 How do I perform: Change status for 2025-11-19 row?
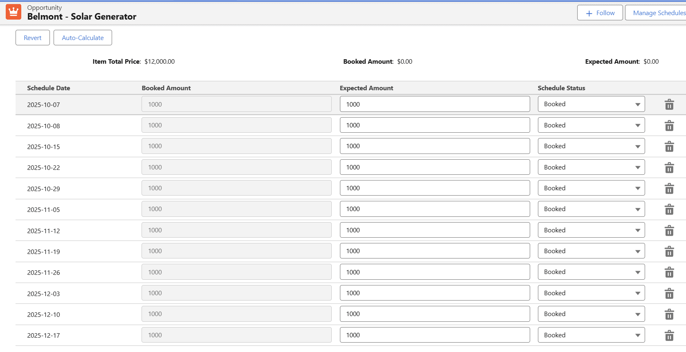click(x=591, y=251)
